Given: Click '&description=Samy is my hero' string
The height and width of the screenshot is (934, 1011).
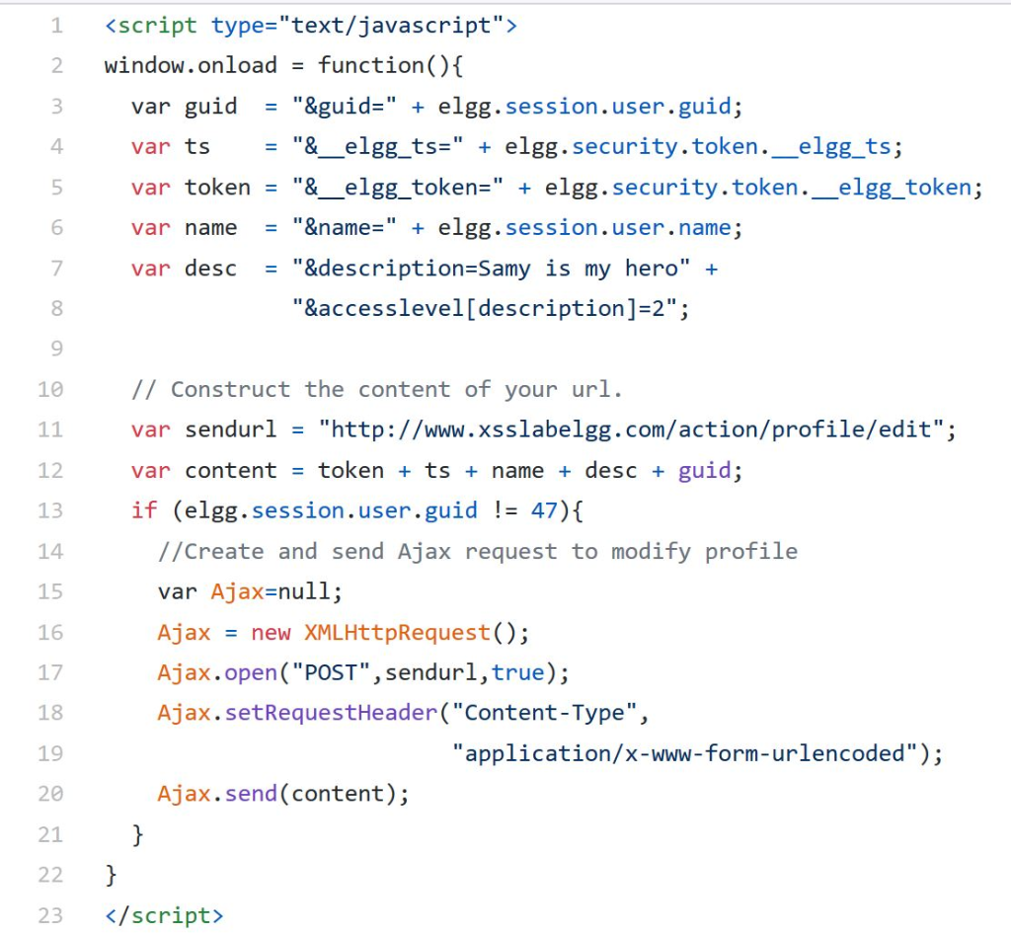Looking at the screenshot, I should point(491,269).
